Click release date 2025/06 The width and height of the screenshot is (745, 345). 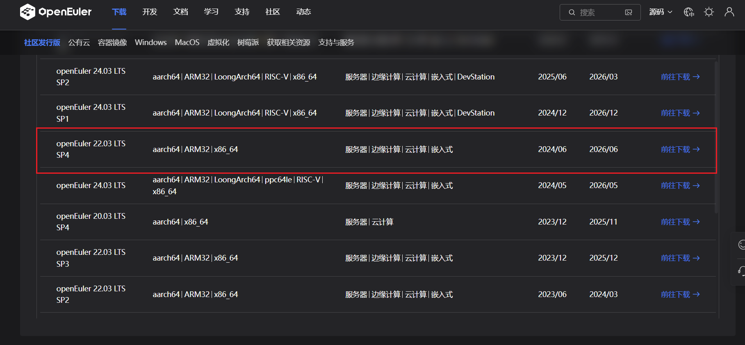point(552,77)
